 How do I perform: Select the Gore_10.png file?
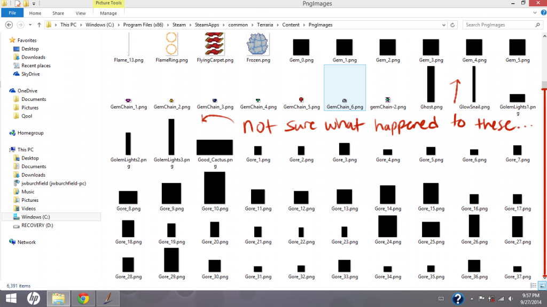[x=215, y=188]
